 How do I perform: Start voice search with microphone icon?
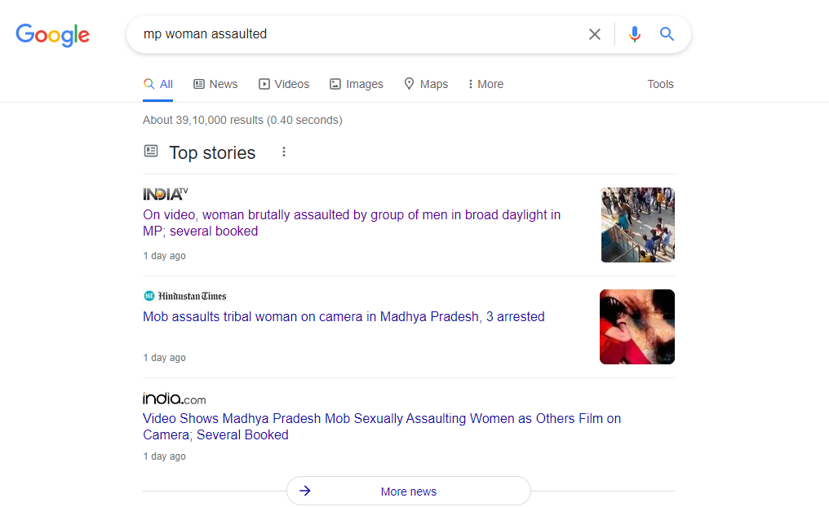(635, 34)
